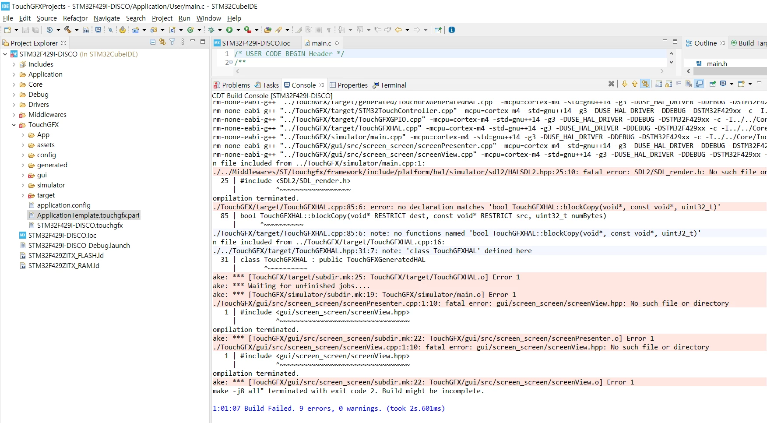Select the simulator folder

pos(47,185)
